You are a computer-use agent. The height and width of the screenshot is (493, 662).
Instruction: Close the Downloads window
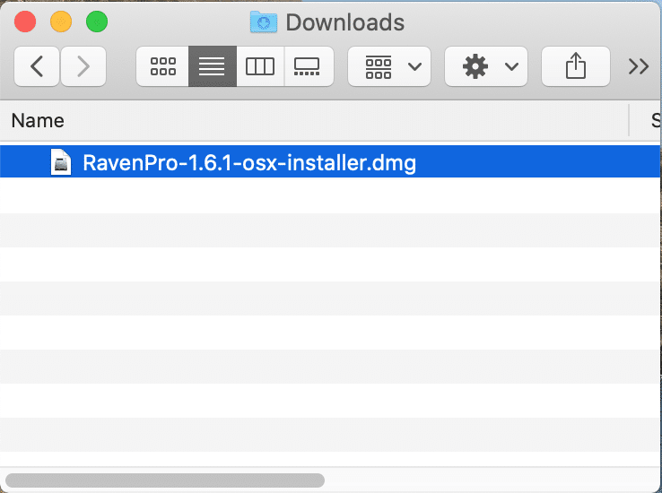25,22
